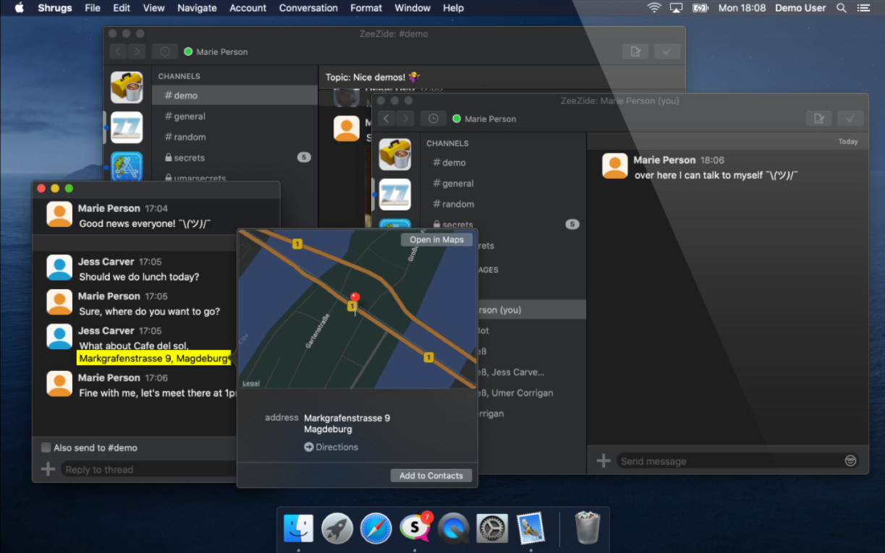Open the emoji picker in message field
Image resolution: width=885 pixels, height=553 pixels.
point(851,460)
